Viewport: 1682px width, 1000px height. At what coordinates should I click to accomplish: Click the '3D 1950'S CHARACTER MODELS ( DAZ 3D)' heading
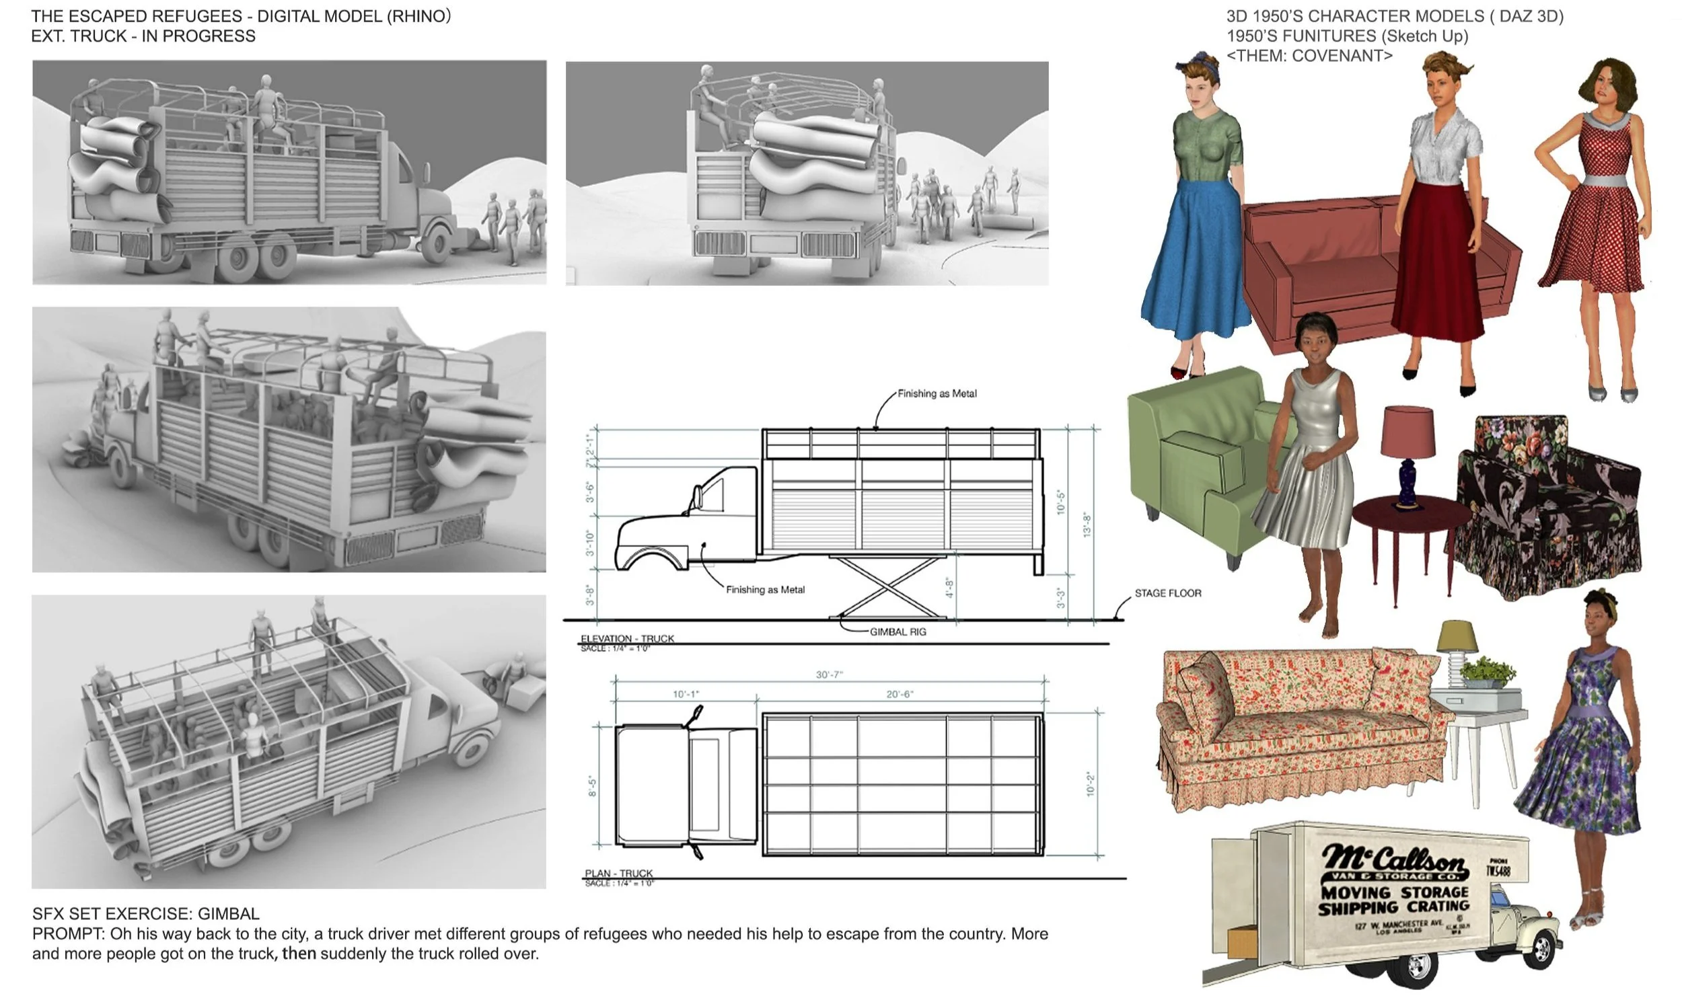click(1394, 16)
